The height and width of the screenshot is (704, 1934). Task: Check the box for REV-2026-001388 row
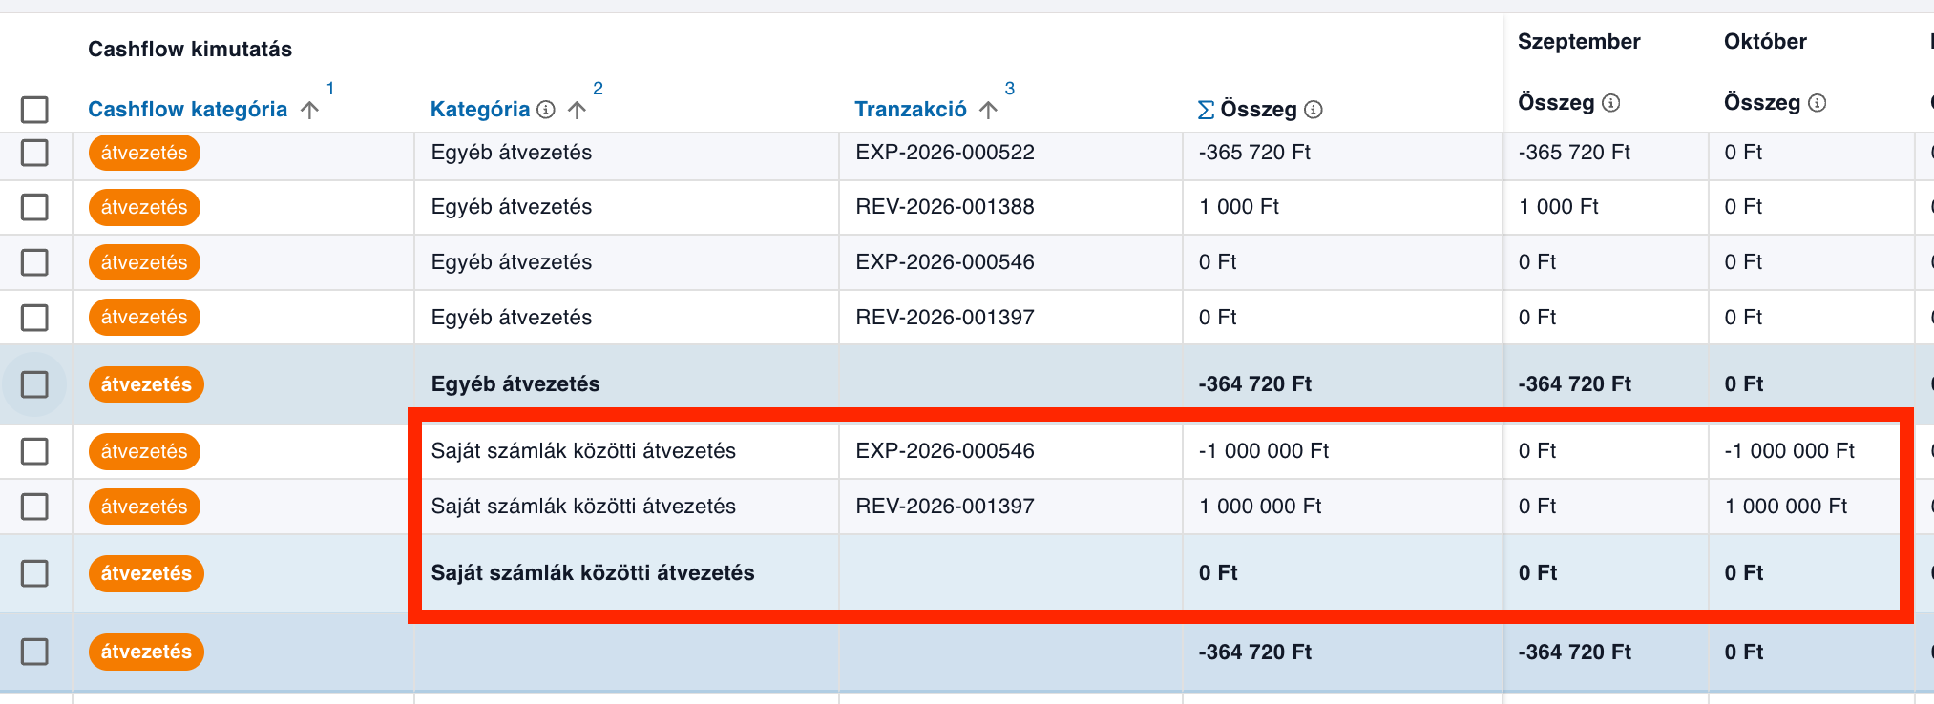(x=34, y=207)
